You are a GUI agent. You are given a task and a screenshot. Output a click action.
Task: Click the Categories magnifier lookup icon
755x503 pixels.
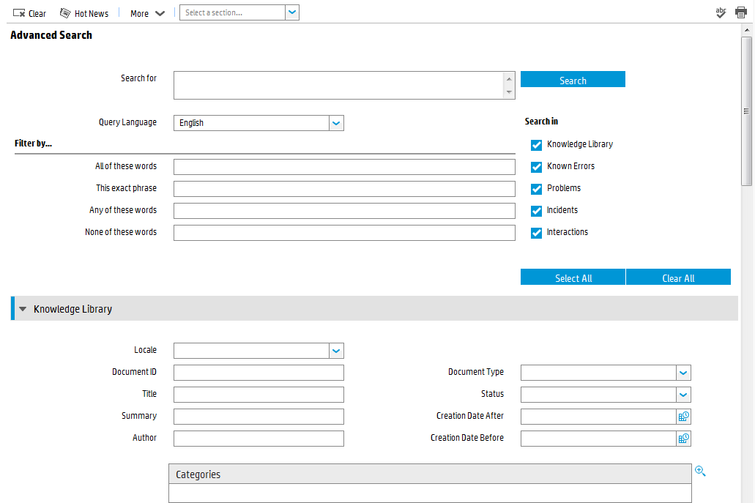pos(700,472)
